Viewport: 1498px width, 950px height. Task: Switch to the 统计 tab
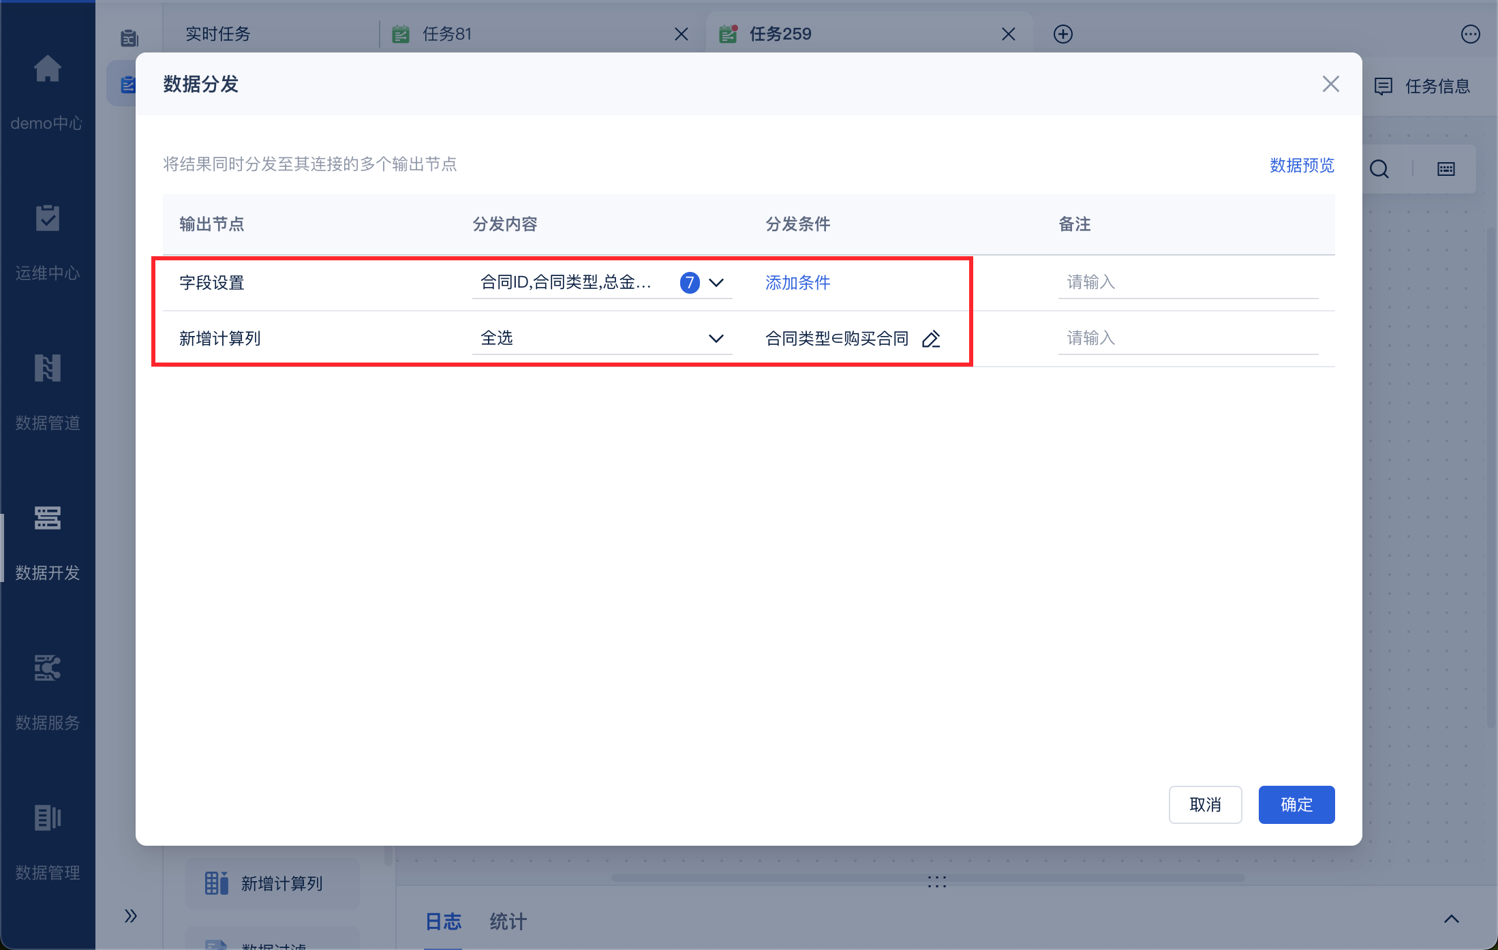(508, 922)
